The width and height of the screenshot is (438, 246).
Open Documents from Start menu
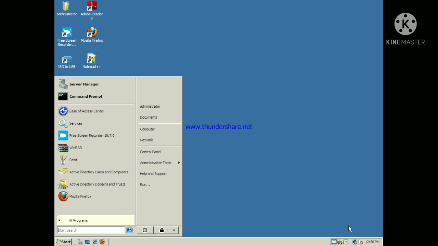tap(149, 117)
